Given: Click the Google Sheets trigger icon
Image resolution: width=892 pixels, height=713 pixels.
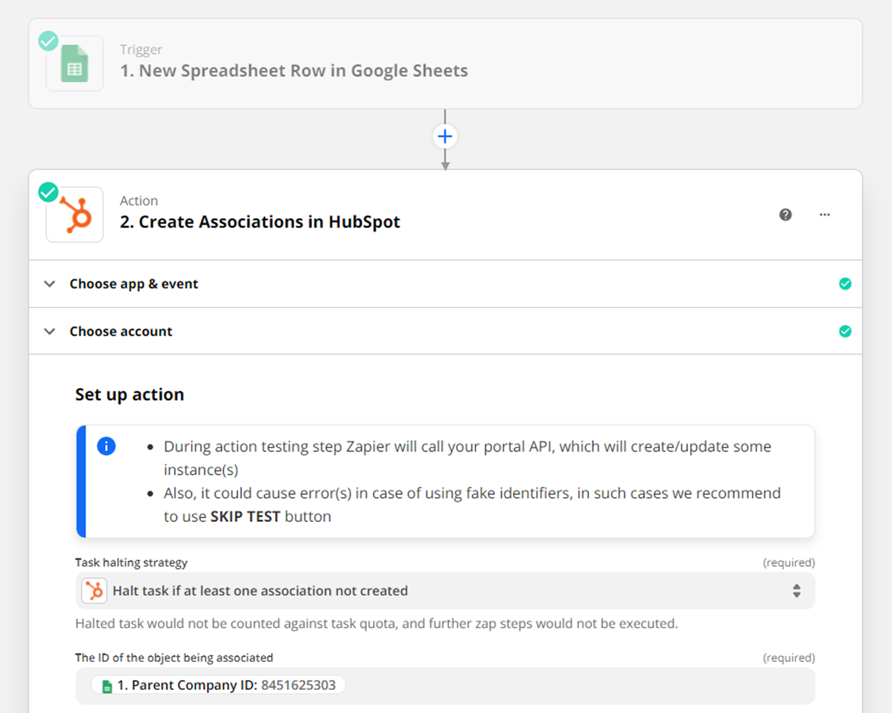Looking at the screenshot, I should tap(75, 63).
